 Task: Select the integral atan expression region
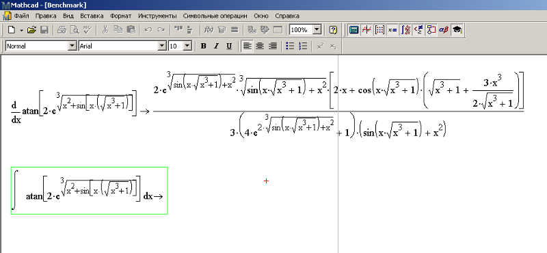tap(90, 191)
